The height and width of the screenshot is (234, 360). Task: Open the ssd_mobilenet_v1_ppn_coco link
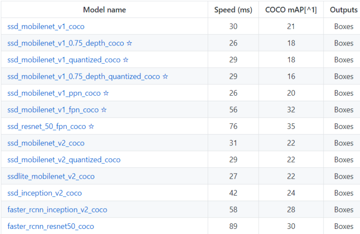(54, 93)
